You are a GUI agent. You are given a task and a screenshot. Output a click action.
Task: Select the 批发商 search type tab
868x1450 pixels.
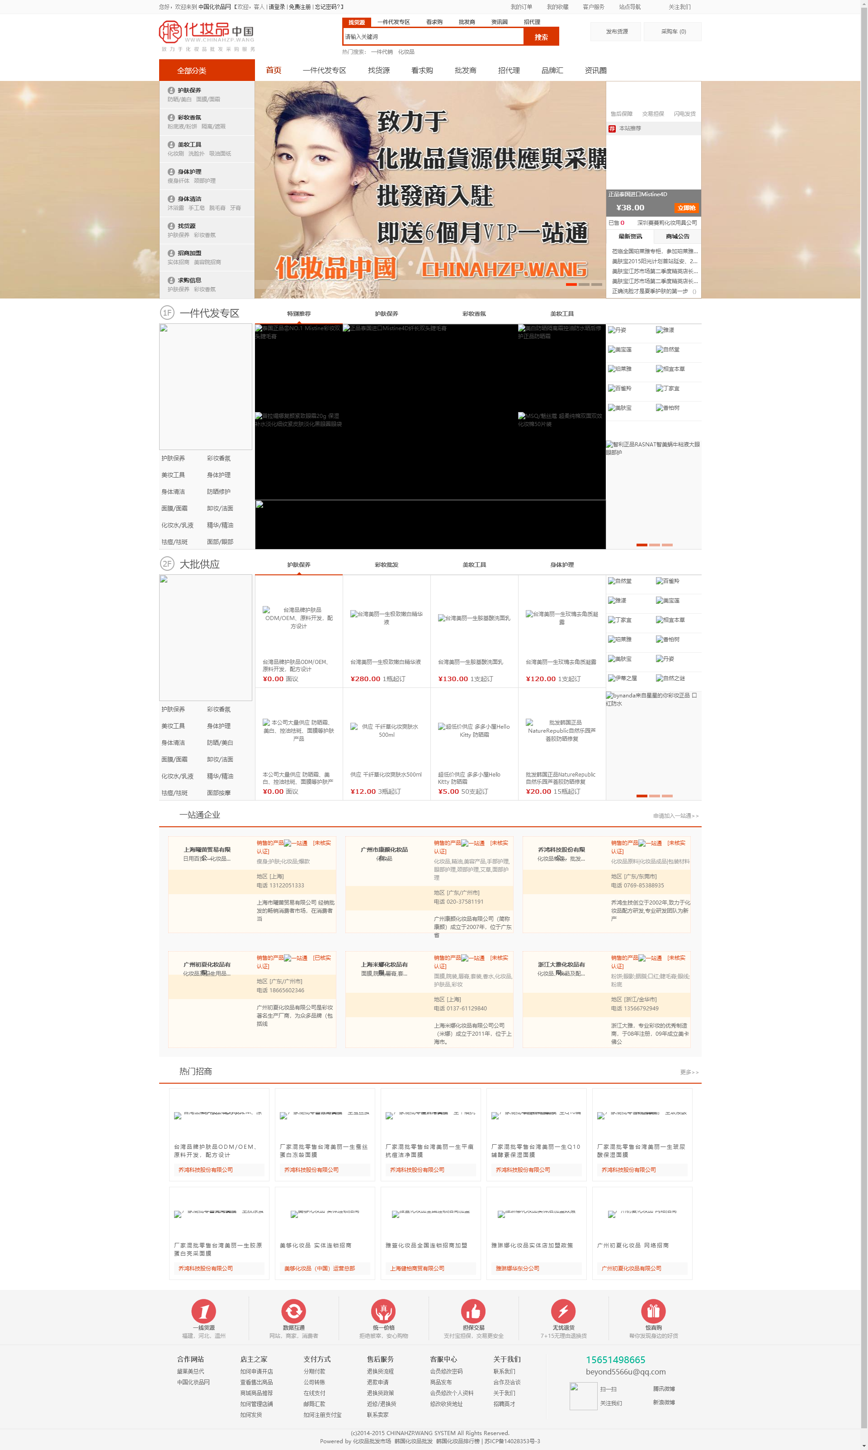(466, 22)
